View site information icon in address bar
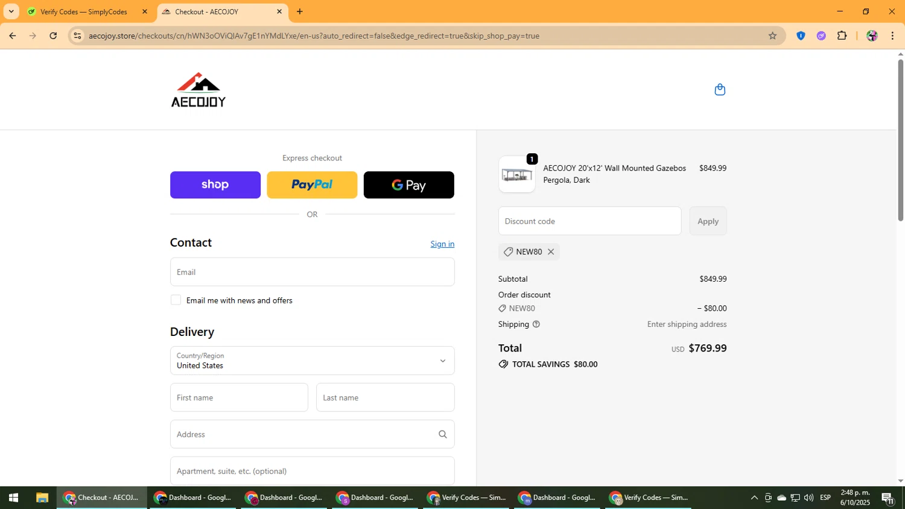 pyautogui.click(x=77, y=36)
